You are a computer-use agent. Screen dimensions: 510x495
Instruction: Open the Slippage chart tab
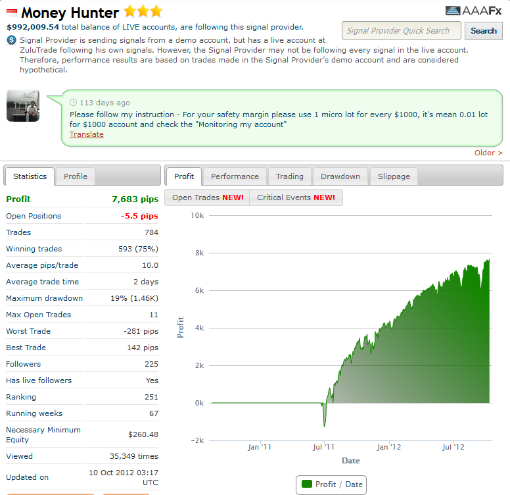point(394,176)
